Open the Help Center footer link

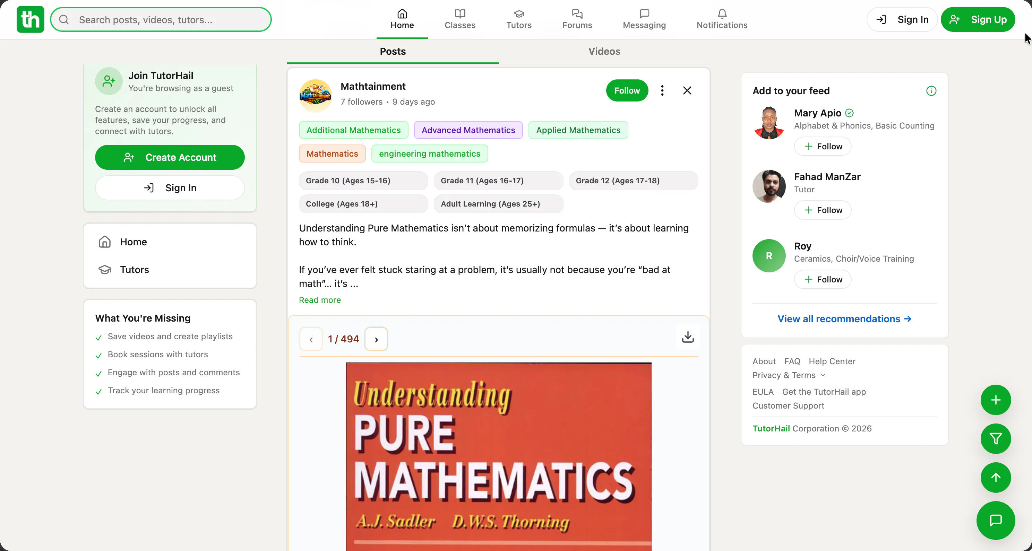pos(832,361)
